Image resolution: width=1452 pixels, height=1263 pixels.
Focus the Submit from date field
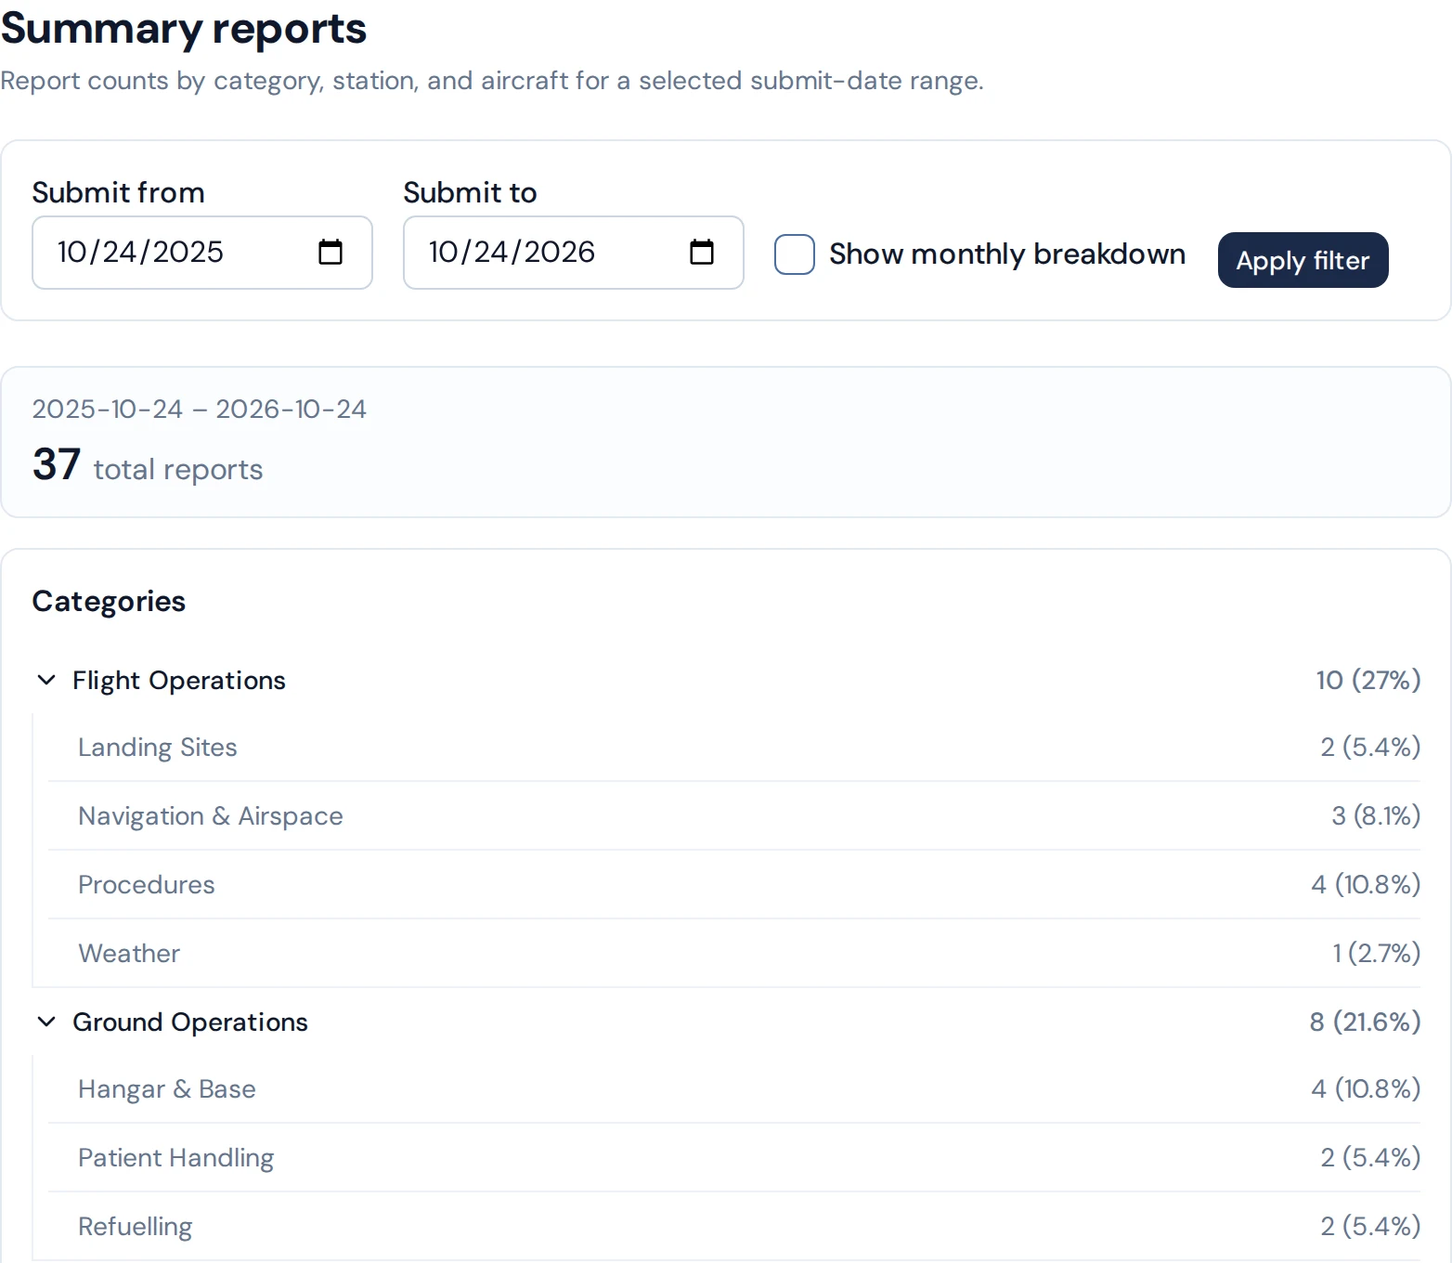click(x=202, y=253)
